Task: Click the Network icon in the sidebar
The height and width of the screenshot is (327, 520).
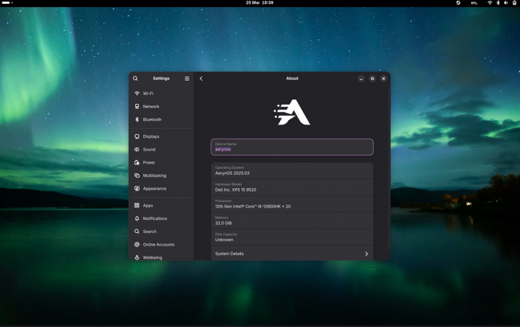Action: (x=137, y=106)
